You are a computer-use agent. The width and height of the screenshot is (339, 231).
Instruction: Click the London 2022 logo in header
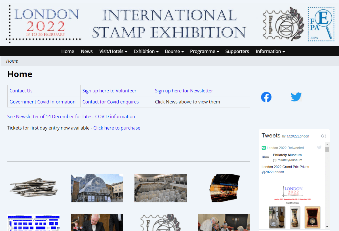pos(43,24)
